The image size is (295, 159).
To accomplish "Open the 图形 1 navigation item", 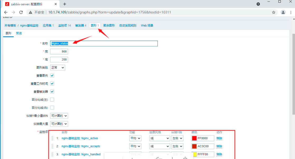I will pyautogui.click(x=95, y=25).
